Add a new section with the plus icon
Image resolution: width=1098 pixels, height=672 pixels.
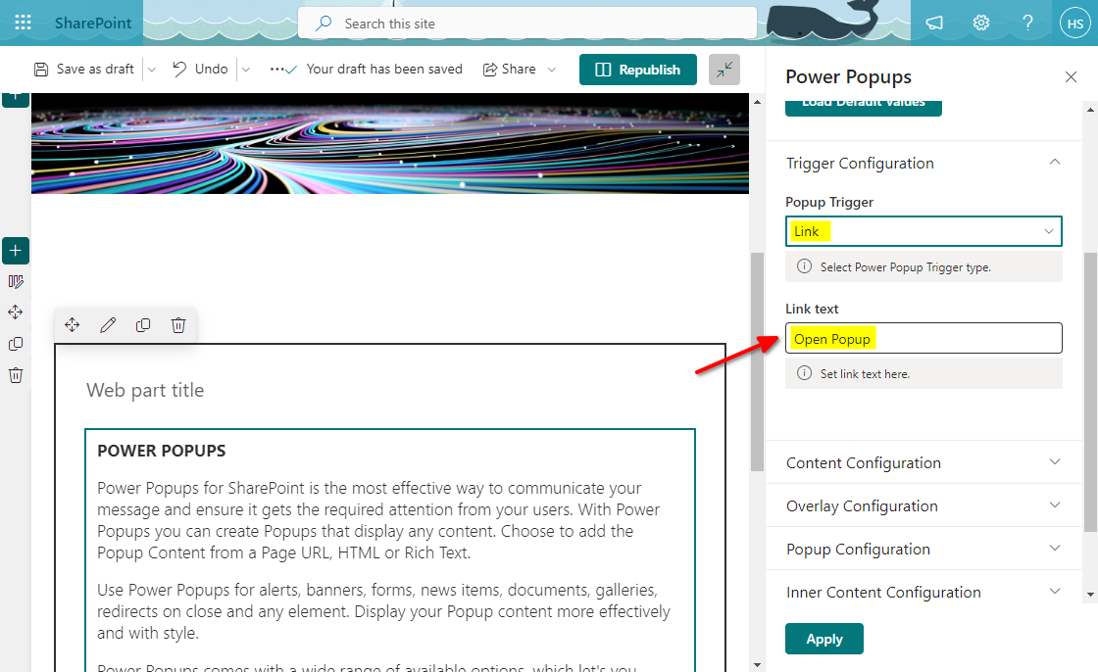[16, 251]
